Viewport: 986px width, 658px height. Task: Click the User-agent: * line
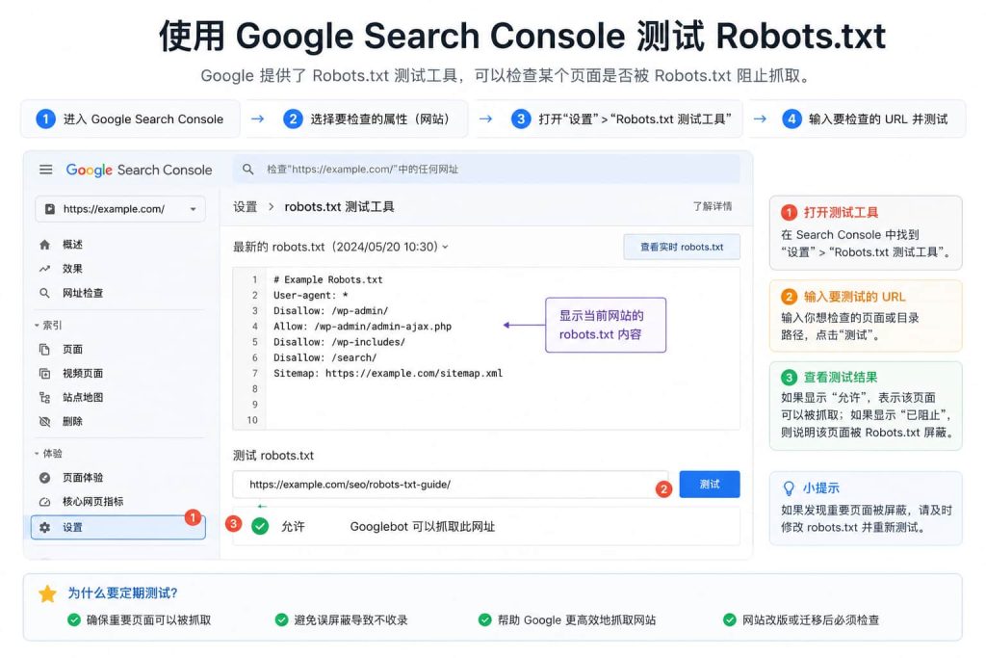311,296
